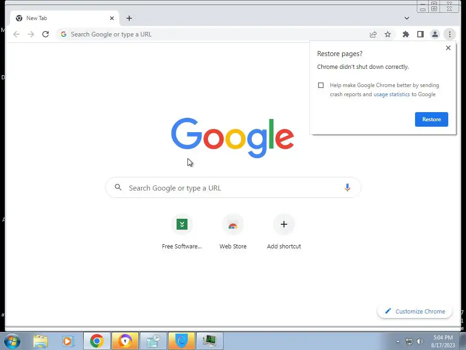Start voice search with microphone icon

pos(347,187)
